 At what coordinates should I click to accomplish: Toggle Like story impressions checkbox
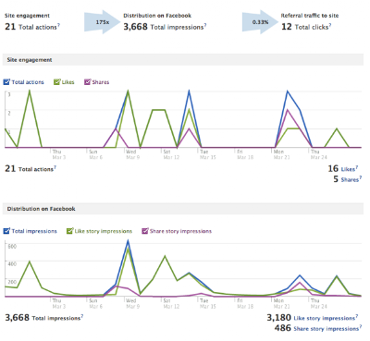click(x=70, y=231)
